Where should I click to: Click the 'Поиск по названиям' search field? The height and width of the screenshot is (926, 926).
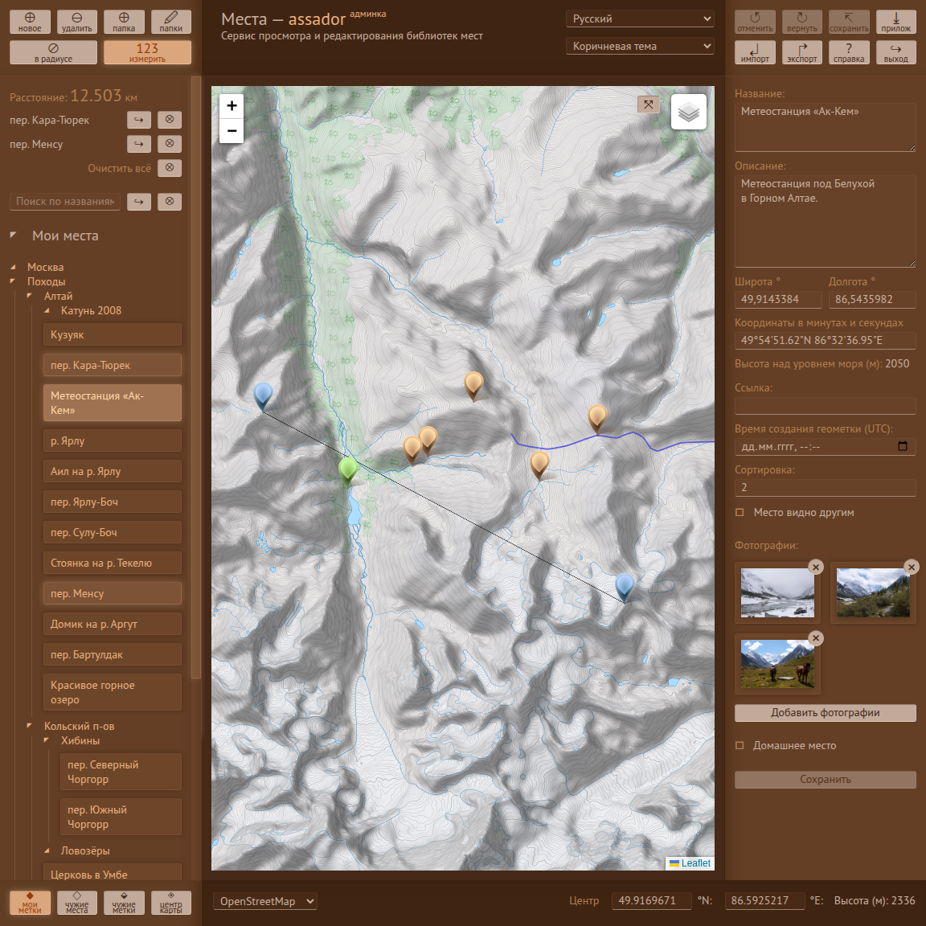pos(65,202)
